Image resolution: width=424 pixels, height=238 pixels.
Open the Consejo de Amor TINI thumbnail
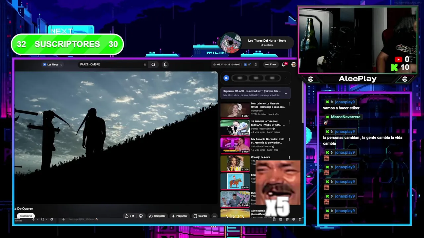coord(235,164)
